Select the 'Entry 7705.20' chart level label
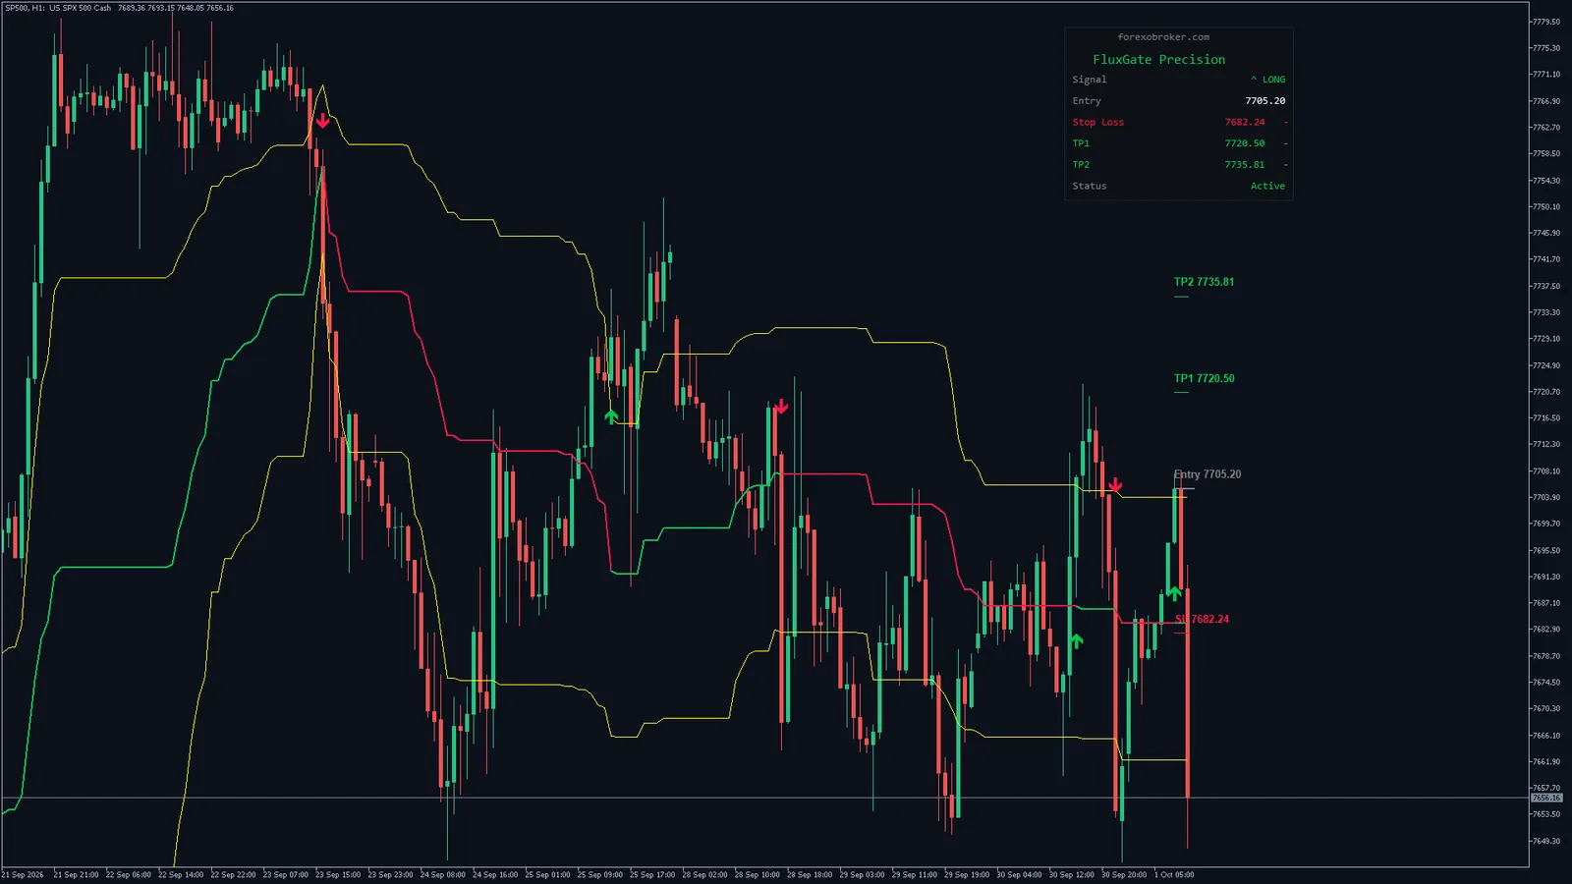 (1207, 474)
